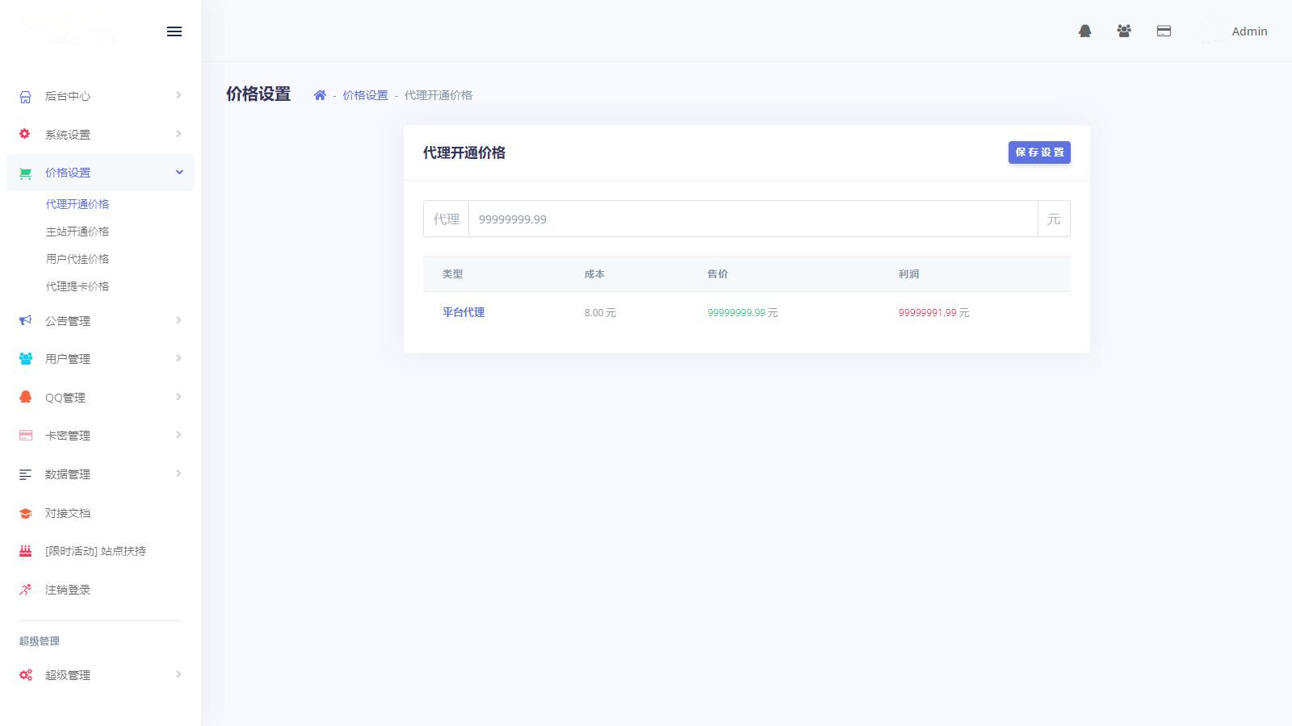Click the 站点扶持 cake icon
This screenshot has width=1292, height=726.
[x=25, y=551]
